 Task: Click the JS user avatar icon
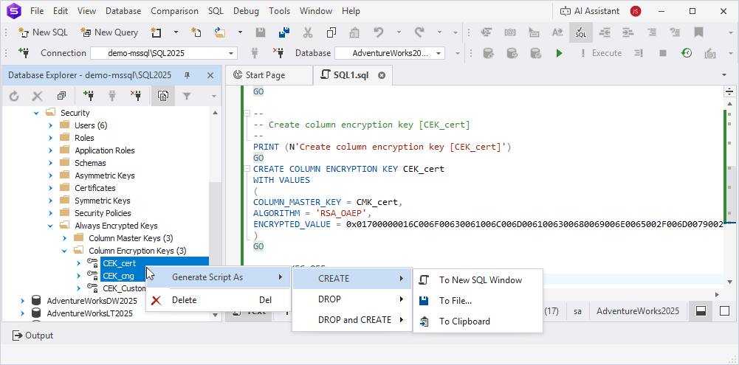[635, 11]
